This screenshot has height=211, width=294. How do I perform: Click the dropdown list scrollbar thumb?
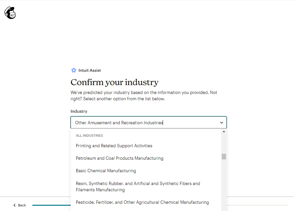tap(224, 157)
